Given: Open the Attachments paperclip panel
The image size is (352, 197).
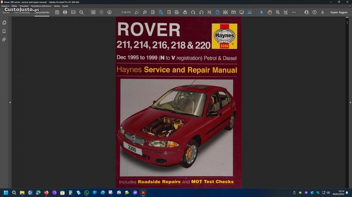Looking at the screenshot, I should (x=4, y=39).
